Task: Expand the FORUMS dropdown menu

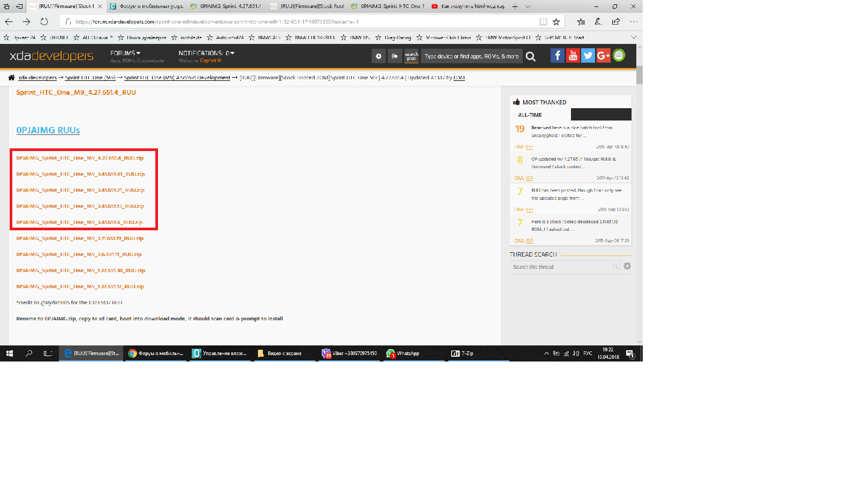Action: tap(125, 53)
